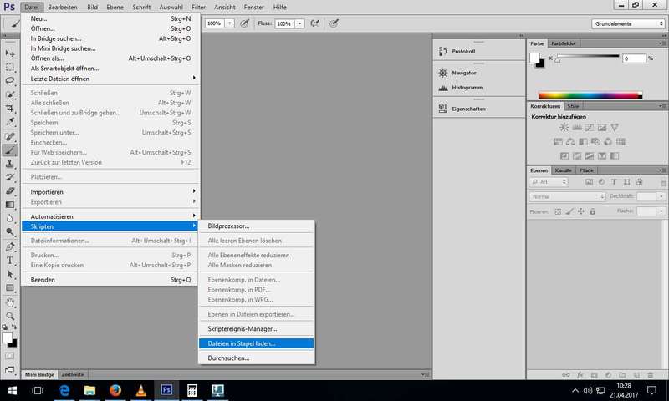Click the toolbox foreground color swatch
Screen dimensions: 669x401
pyautogui.click(x=8, y=338)
